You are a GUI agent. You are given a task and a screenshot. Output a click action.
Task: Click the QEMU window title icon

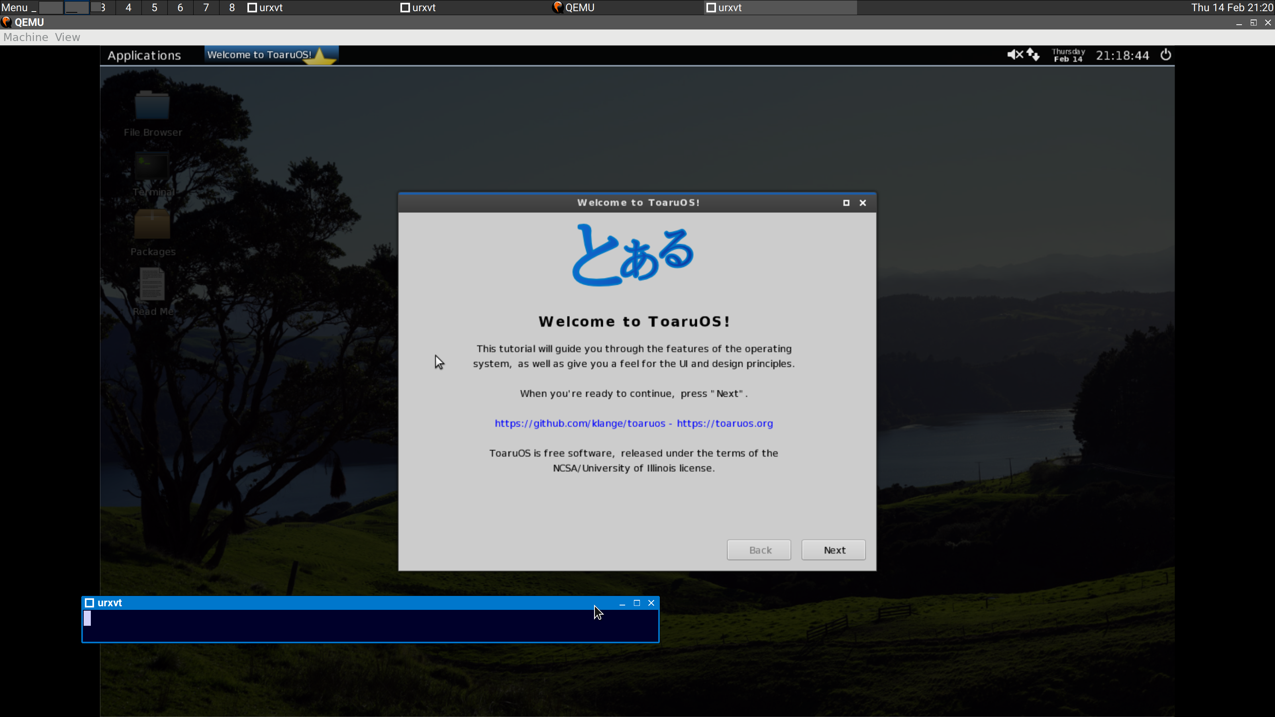point(6,22)
